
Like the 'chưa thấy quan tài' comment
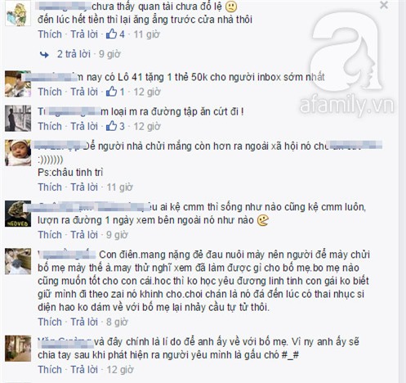(x=50, y=34)
